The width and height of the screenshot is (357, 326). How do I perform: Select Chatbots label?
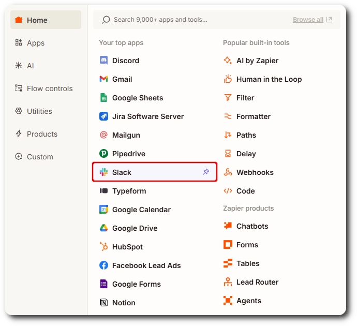(x=252, y=226)
